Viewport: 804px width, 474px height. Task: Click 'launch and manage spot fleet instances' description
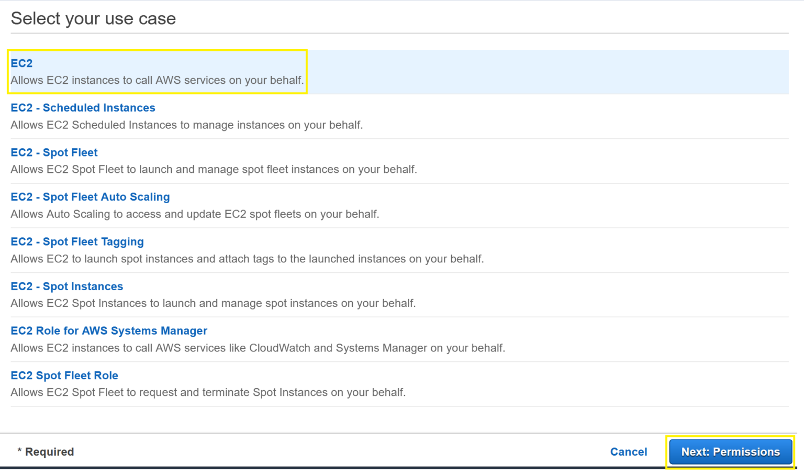coord(214,169)
